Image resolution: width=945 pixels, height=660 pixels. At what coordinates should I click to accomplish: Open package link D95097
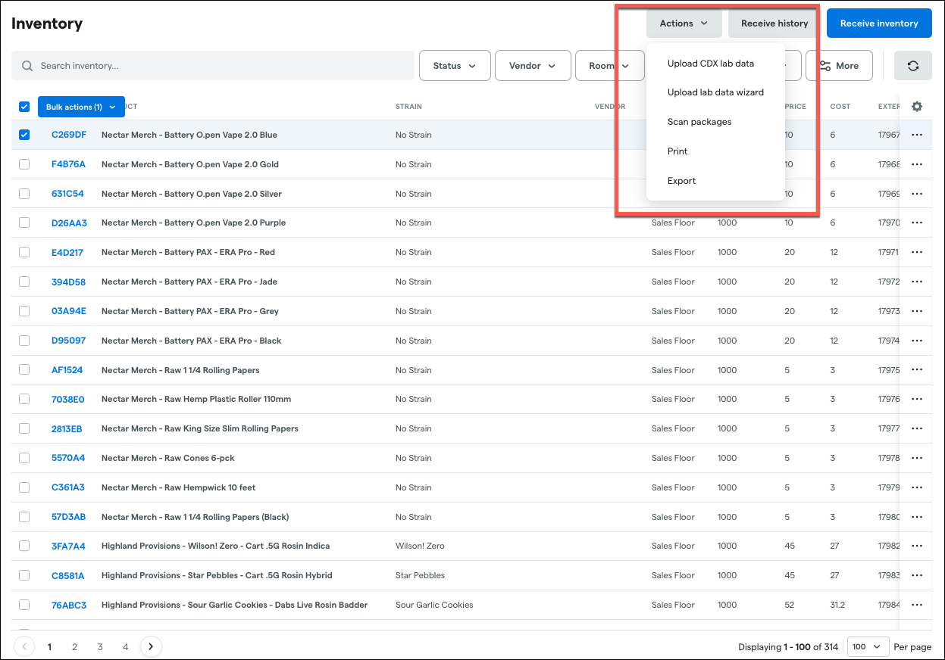[x=68, y=341]
